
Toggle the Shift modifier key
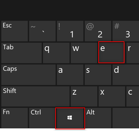point(35,96)
